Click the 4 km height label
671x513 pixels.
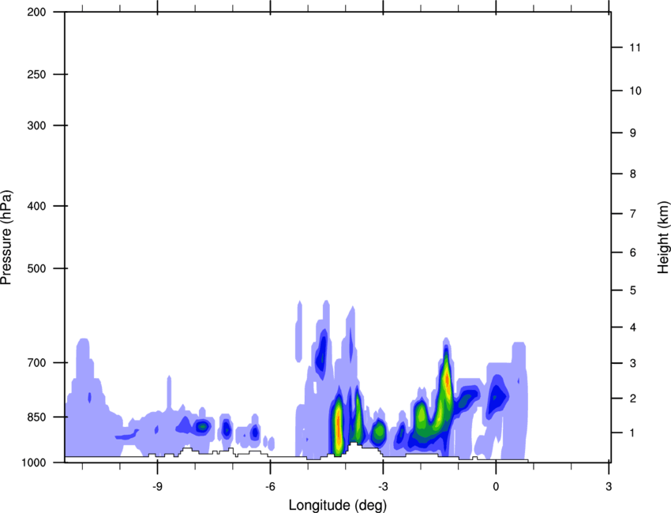633,328
